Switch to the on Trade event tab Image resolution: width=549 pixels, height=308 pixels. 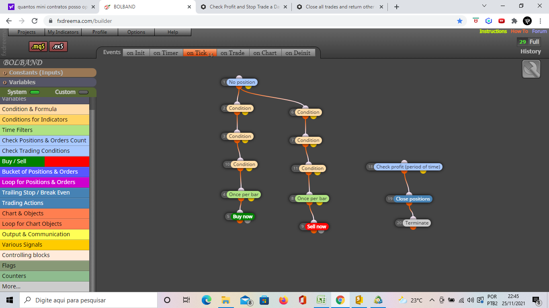point(233,53)
